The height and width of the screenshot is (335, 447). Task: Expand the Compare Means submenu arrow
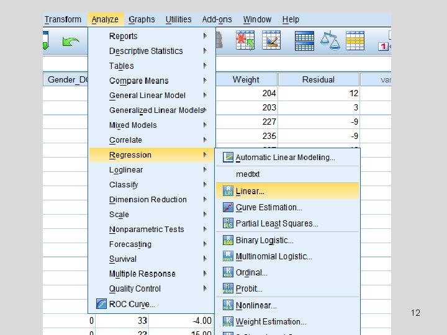[205, 80]
